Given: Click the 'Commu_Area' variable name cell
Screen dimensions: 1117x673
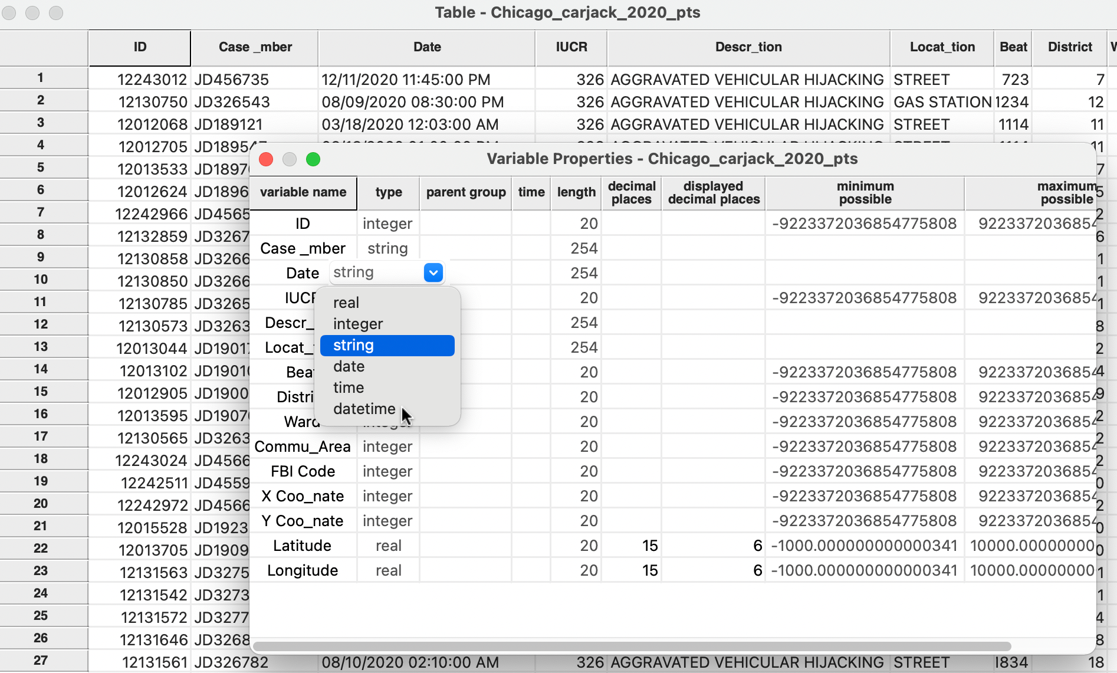Looking at the screenshot, I should click(x=303, y=447).
